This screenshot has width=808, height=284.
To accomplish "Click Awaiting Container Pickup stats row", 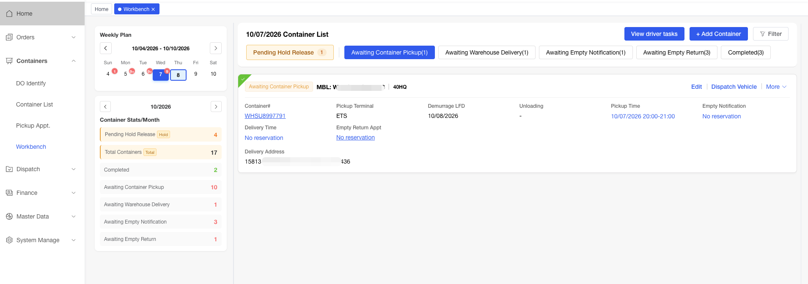I will coord(161,187).
